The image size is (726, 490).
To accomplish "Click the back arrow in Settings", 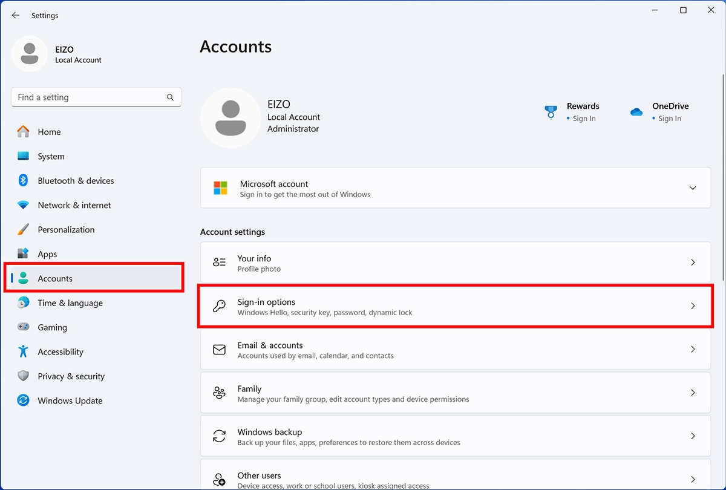I will [x=16, y=15].
